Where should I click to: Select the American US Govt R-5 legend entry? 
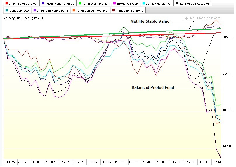(90, 10)
